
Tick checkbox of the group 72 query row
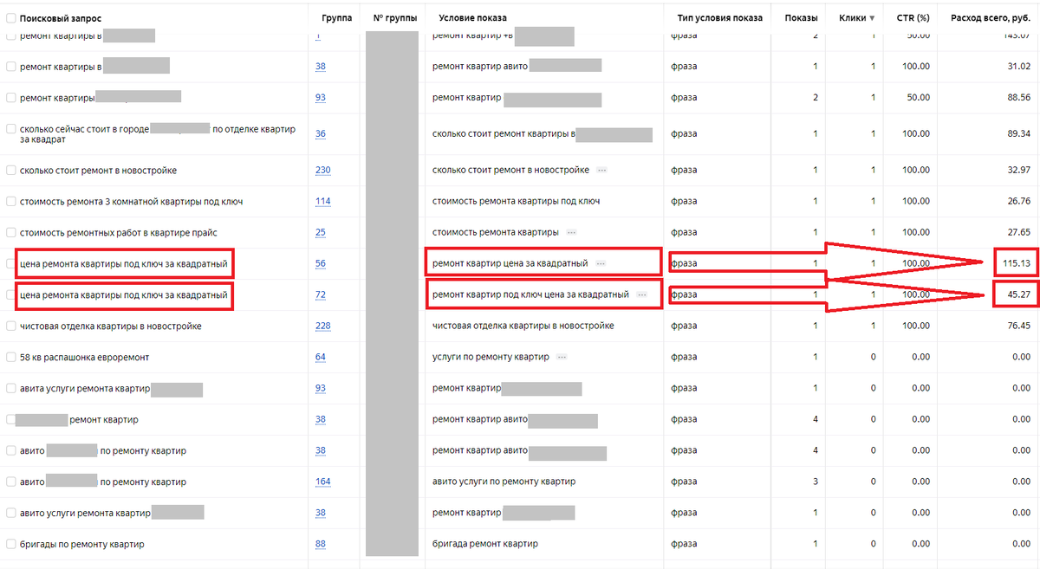[x=10, y=295]
